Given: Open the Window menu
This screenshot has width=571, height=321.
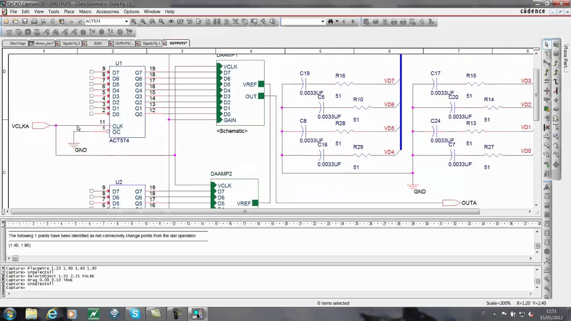Looking at the screenshot, I should point(152,12).
